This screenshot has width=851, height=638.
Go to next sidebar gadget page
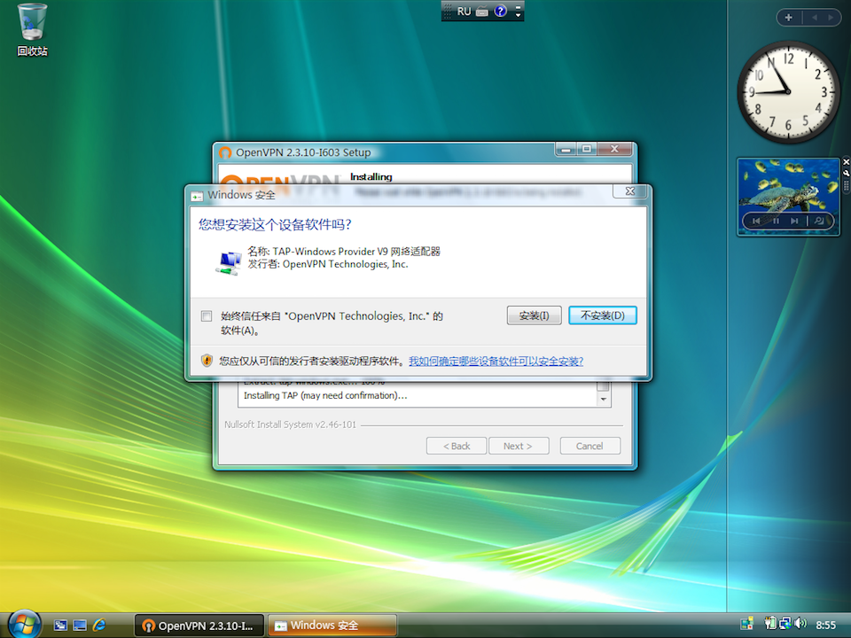(831, 18)
